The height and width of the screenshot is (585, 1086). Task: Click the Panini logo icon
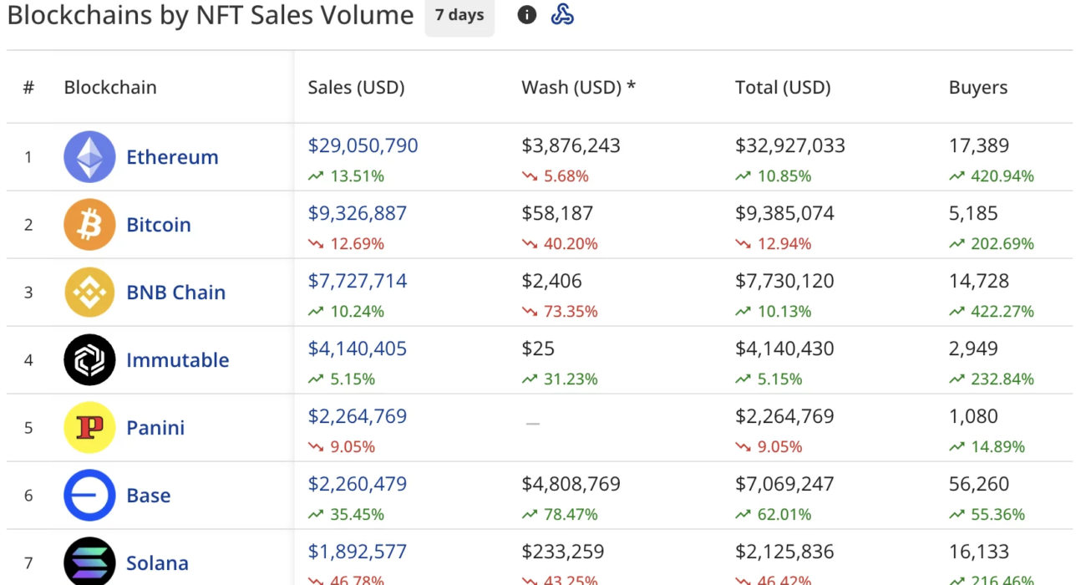(x=89, y=428)
